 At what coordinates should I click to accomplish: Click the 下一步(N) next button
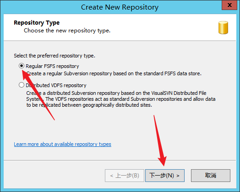[x=165, y=176]
